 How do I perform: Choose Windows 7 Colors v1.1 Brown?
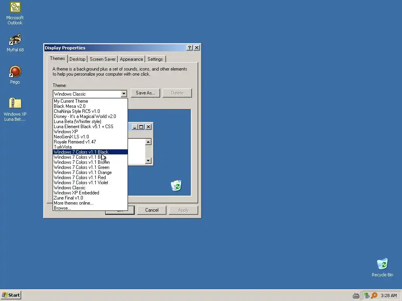(x=90, y=162)
